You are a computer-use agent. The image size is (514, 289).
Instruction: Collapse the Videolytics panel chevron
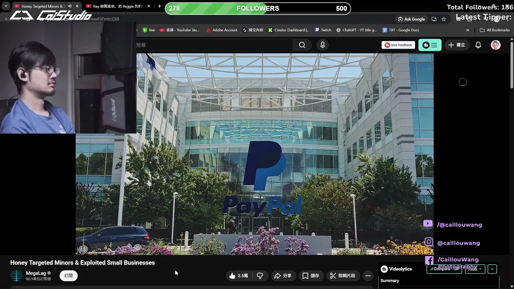click(x=492, y=269)
